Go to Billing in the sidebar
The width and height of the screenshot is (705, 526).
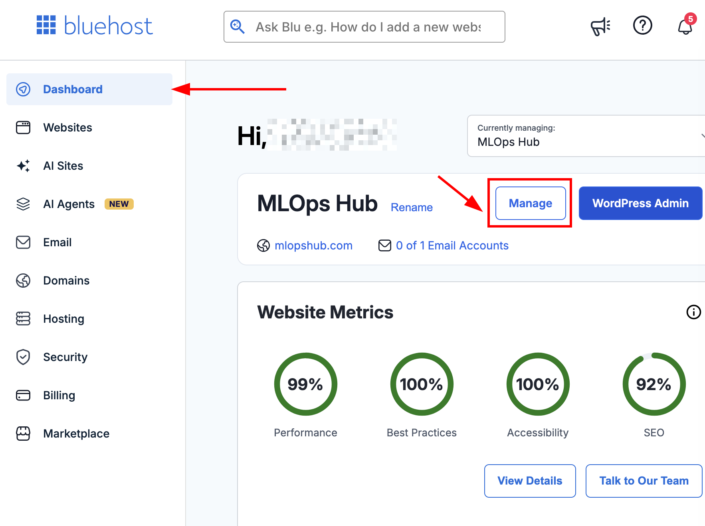tap(89, 395)
